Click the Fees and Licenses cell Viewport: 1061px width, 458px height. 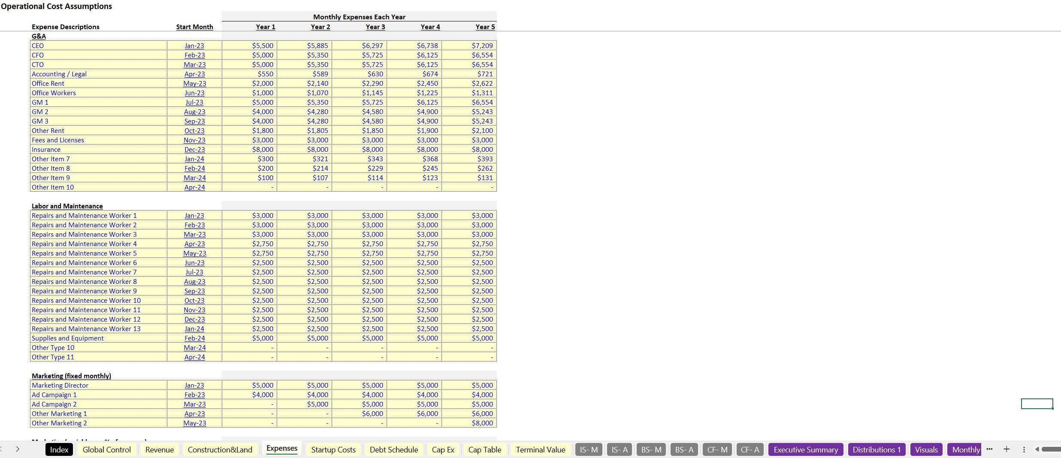click(x=99, y=140)
